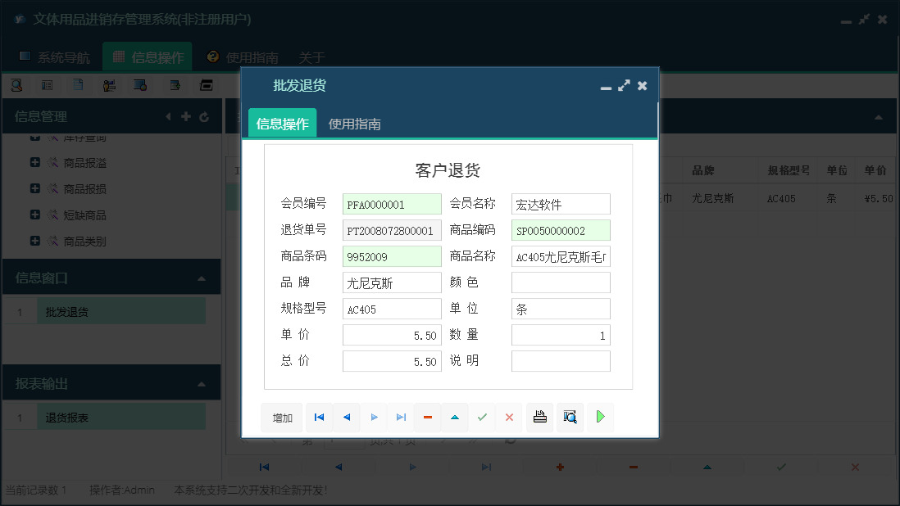Confirm changes with the green checkmark icon

tap(482, 418)
